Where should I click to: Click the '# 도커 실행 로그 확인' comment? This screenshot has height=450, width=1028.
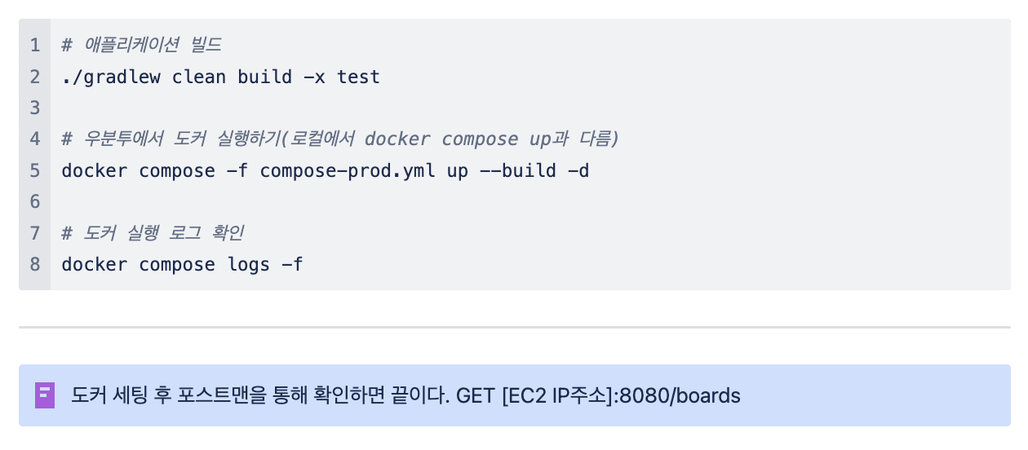tap(153, 233)
